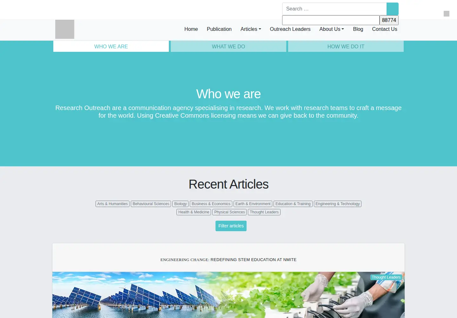The image size is (457, 318).
Task: Toggle the Biology filter tag
Action: point(181,204)
